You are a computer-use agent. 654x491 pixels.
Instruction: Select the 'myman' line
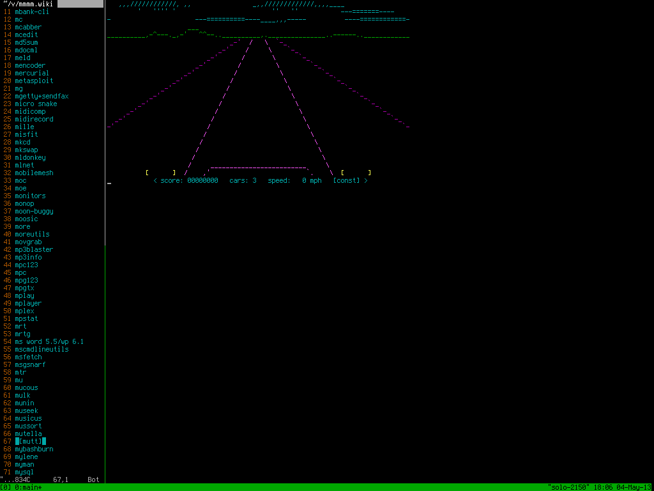[25, 464]
